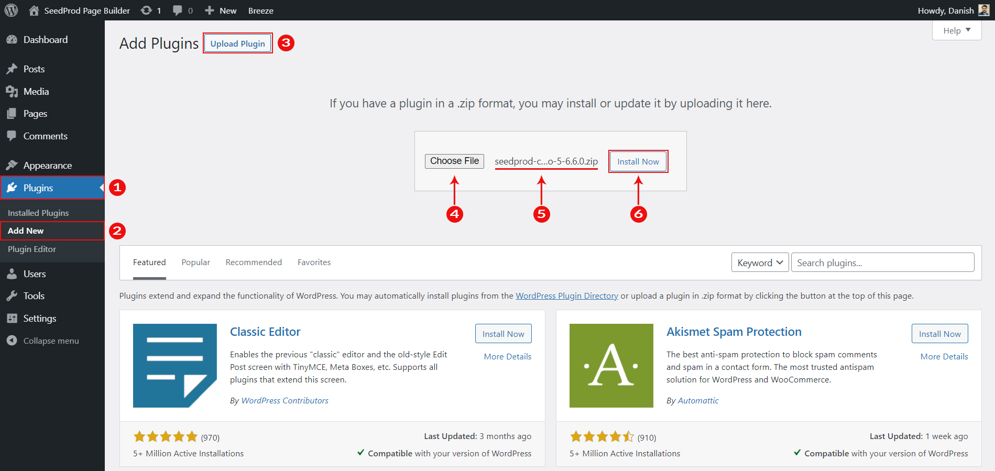Click the Howdy, Danish account text
This screenshot has width=995, height=471.
click(946, 10)
